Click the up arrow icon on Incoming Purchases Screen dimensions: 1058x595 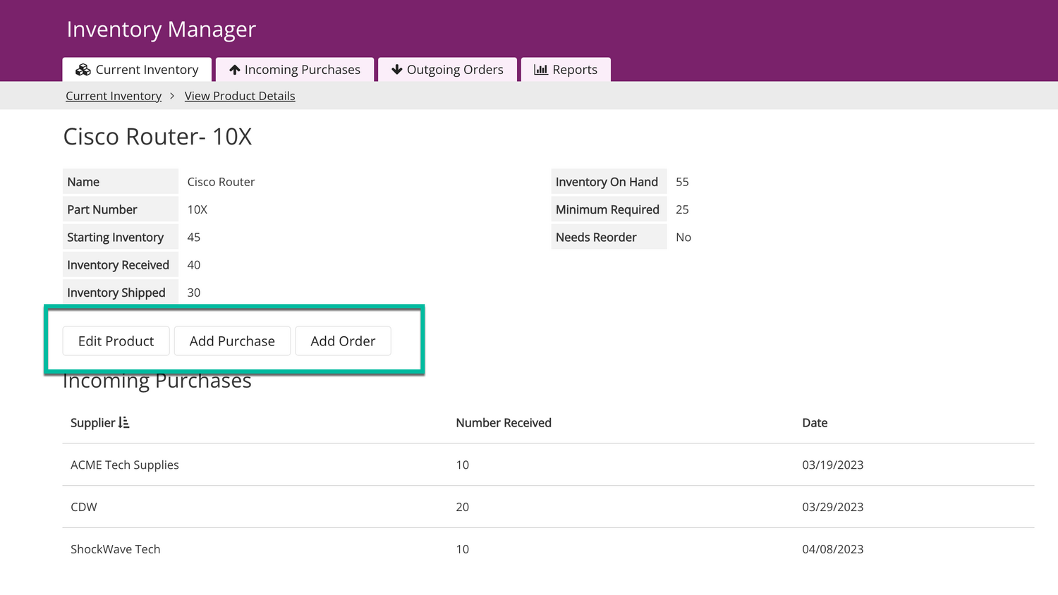[x=235, y=70]
